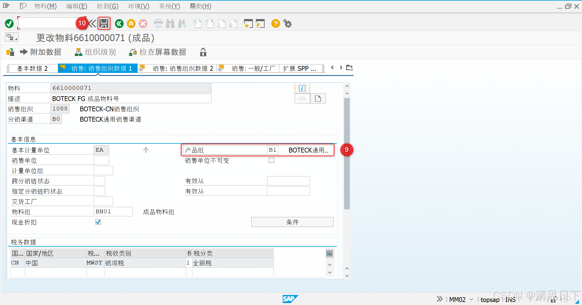This screenshot has width=582, height=305.
Task: Expand the MM02 status bar dropdown
Action: coord(471,300)
